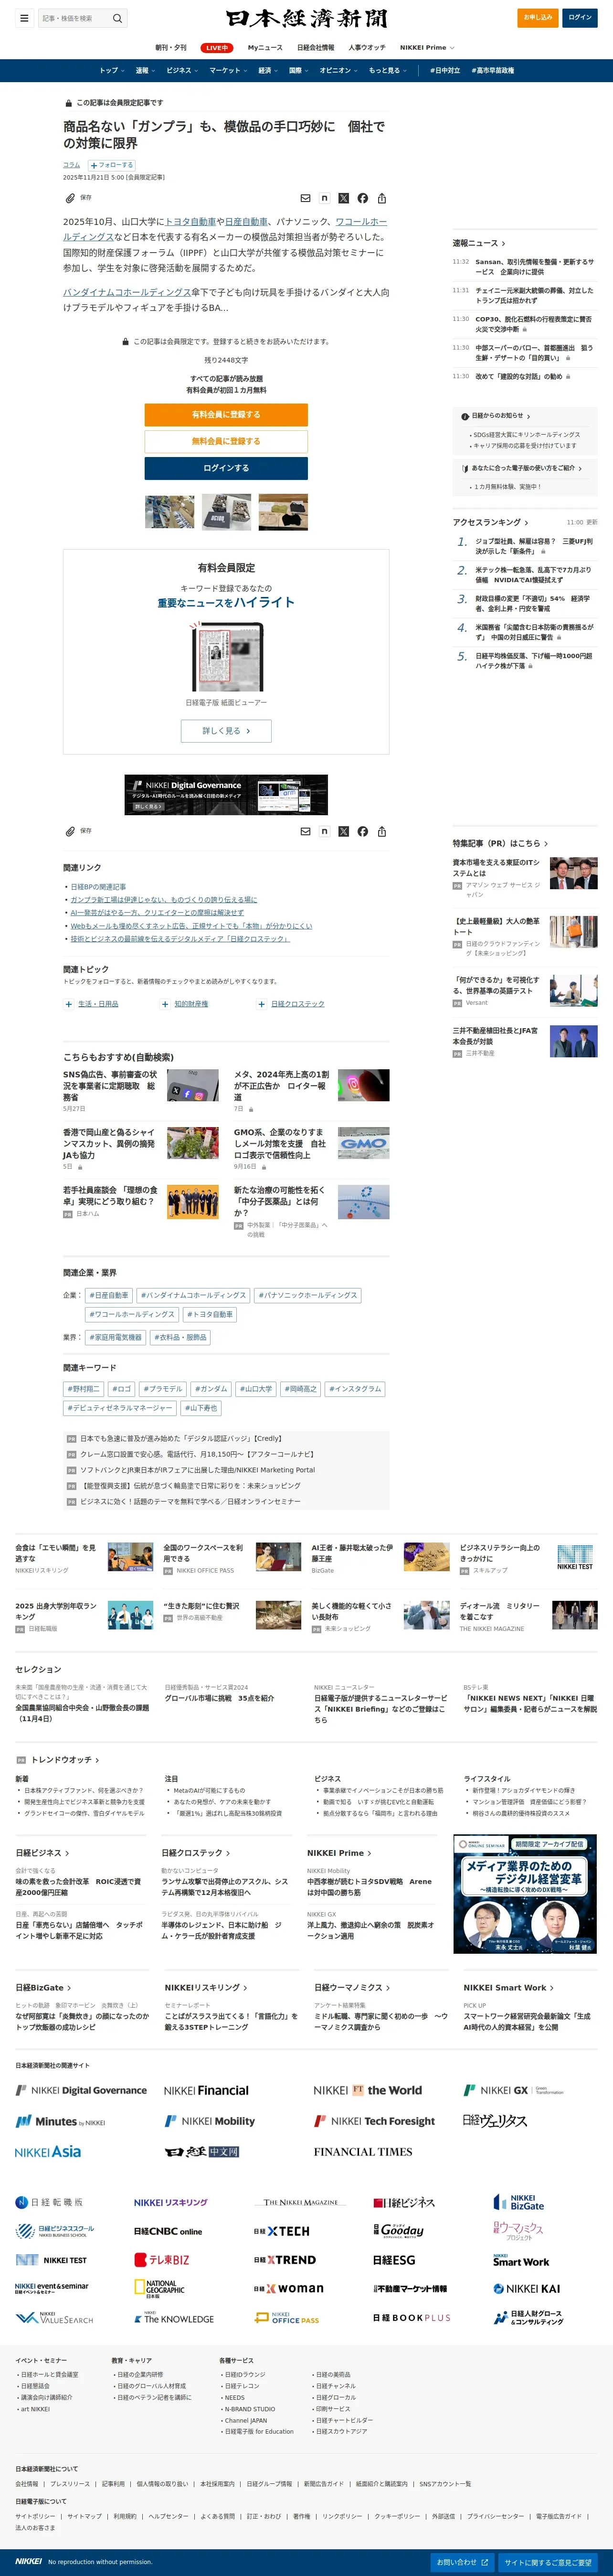Expand the もっと見る navigation dropdown
The width and height of the screenshot is (613, 2576).
[x=388, y=71]
